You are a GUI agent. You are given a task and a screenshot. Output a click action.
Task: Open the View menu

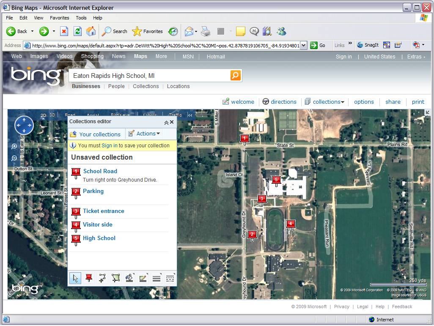click(x=38, y=18)
